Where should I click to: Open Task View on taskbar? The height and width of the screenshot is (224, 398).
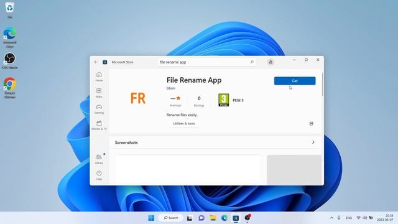(x=190, y=218)
